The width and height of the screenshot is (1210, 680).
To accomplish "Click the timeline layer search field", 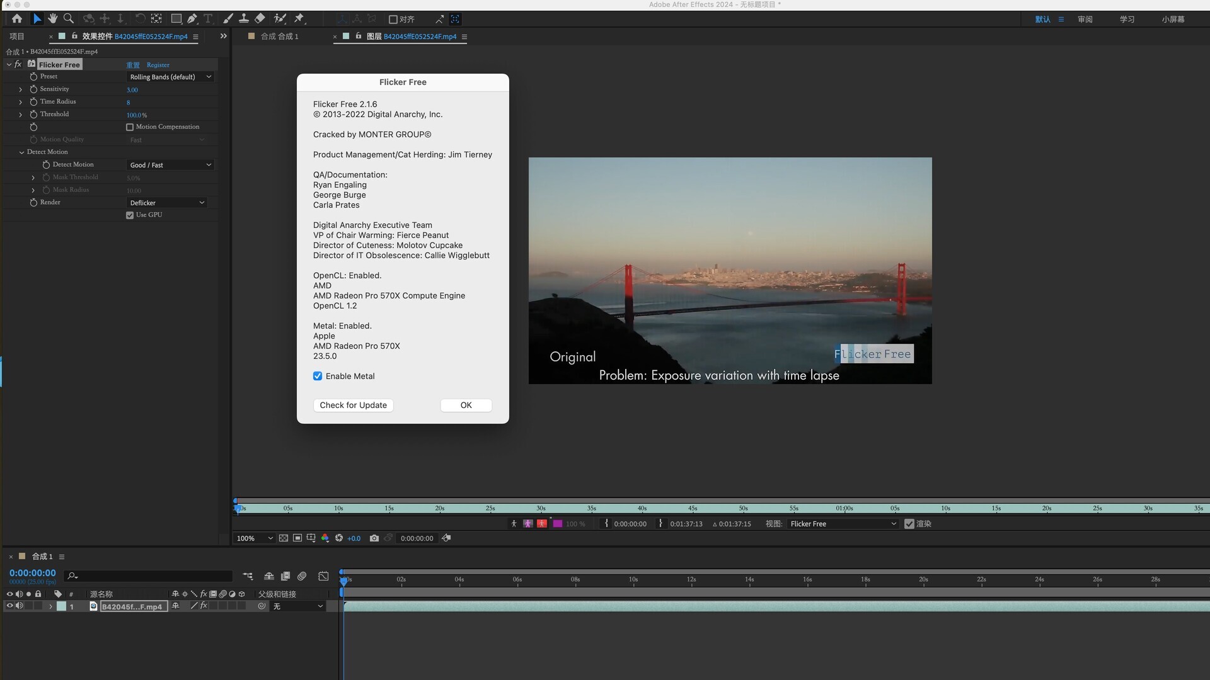I will click(149, 576).
